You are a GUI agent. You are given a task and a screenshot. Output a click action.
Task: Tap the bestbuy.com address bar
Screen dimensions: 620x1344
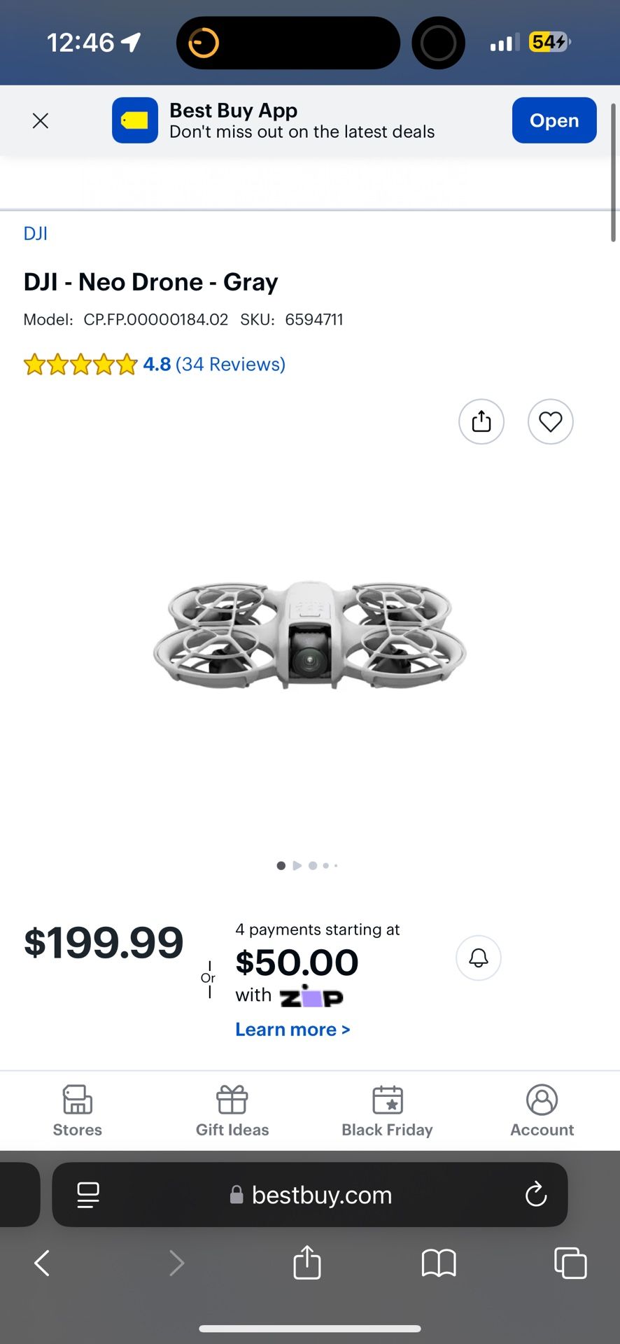(x=311, y=1195)
